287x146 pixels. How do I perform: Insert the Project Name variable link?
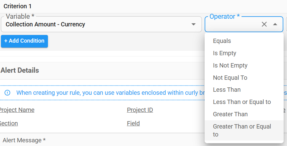17,110
